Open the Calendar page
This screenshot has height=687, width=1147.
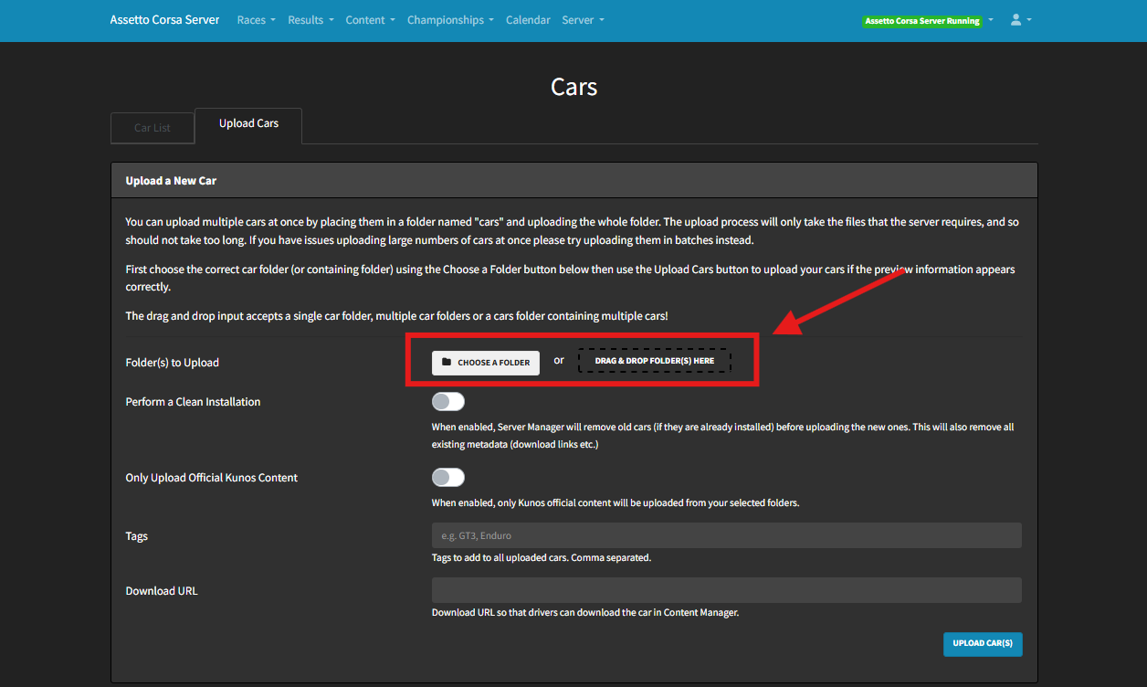tap(528, 20)
